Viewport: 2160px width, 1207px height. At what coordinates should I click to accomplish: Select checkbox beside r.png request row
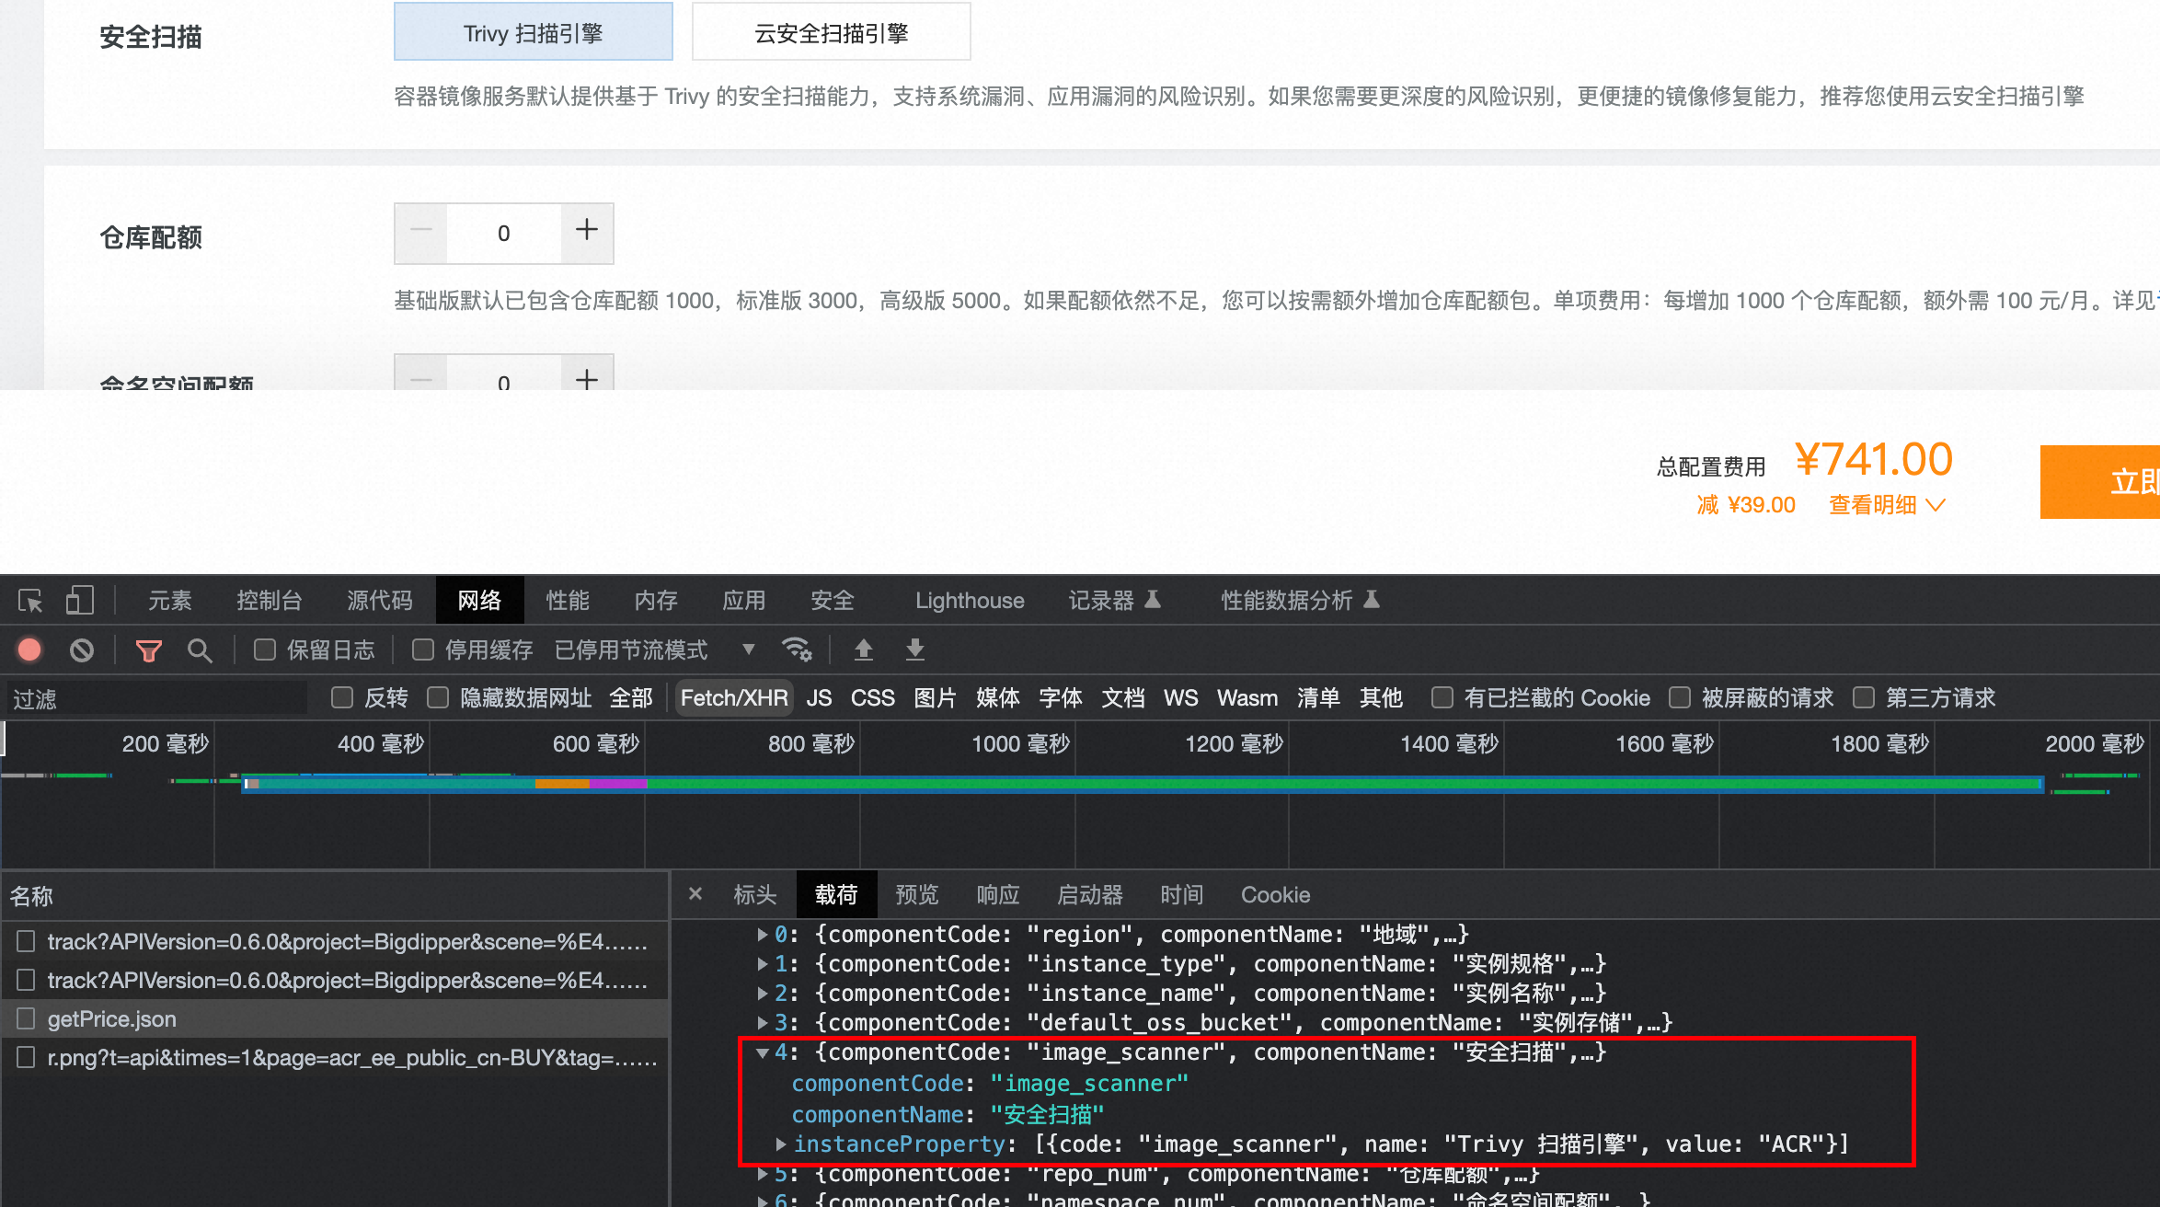pyautogui.click(x=26, y=1057)
